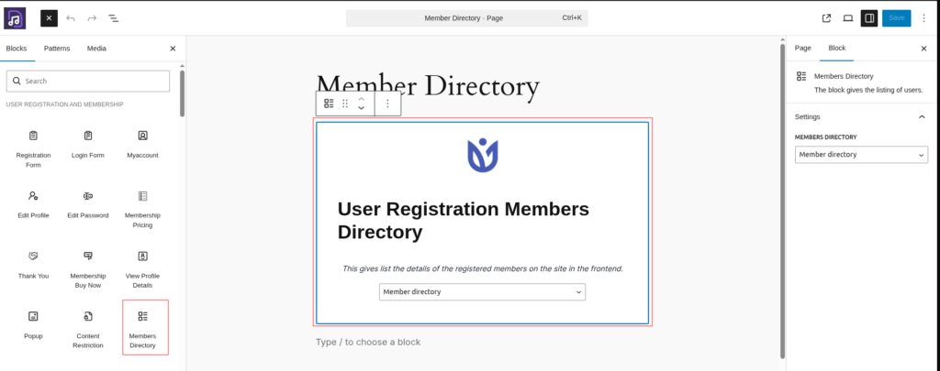This screenshot has width=940, height=371.
Task: Toggle the Settings sidebar panel icon
Action: pyautogui.click(x=869, y=18)
